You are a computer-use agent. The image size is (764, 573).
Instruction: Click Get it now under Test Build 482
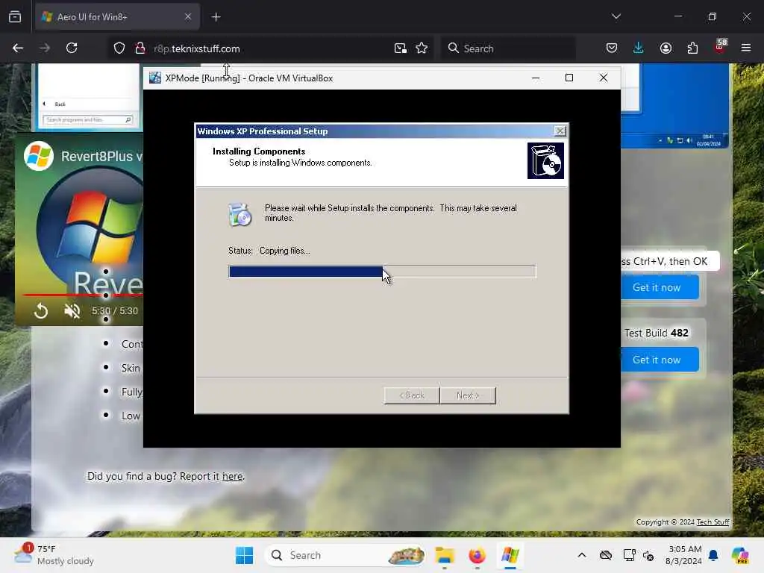pos(660,360)
